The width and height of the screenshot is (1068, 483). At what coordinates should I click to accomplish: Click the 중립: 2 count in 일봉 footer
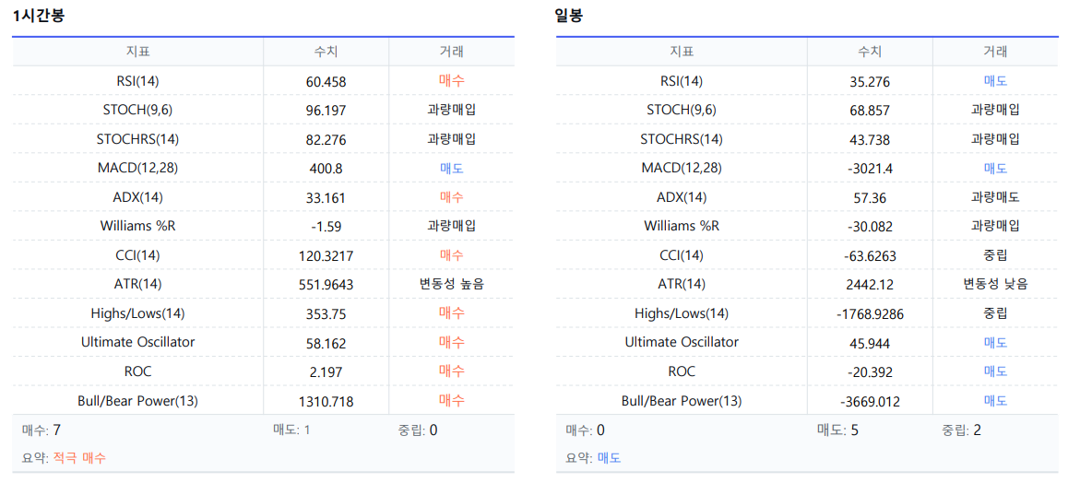(x=962, y=430)
